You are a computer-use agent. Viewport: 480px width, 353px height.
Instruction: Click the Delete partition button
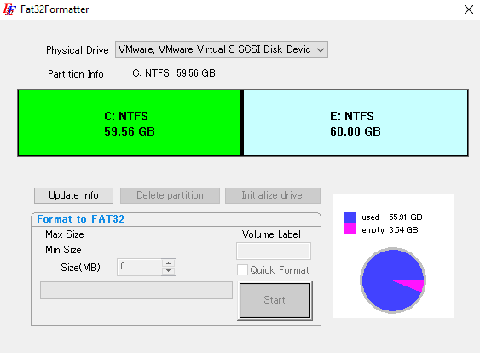[x=170, y=195]
